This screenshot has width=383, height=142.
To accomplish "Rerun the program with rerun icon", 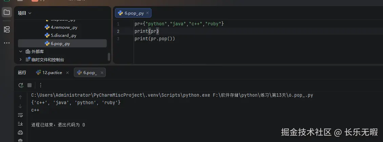I will [x=21, y=85].
